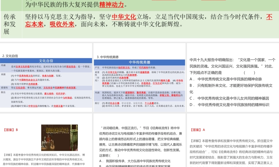Click red text 与时俱进
Viewport: 279px width, 167px height.
68,98
